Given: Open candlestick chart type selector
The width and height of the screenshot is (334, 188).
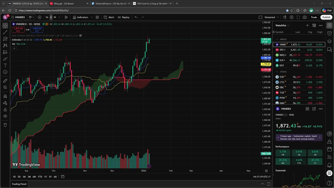Looking at the screenshot, I should [x=66, y=17].
